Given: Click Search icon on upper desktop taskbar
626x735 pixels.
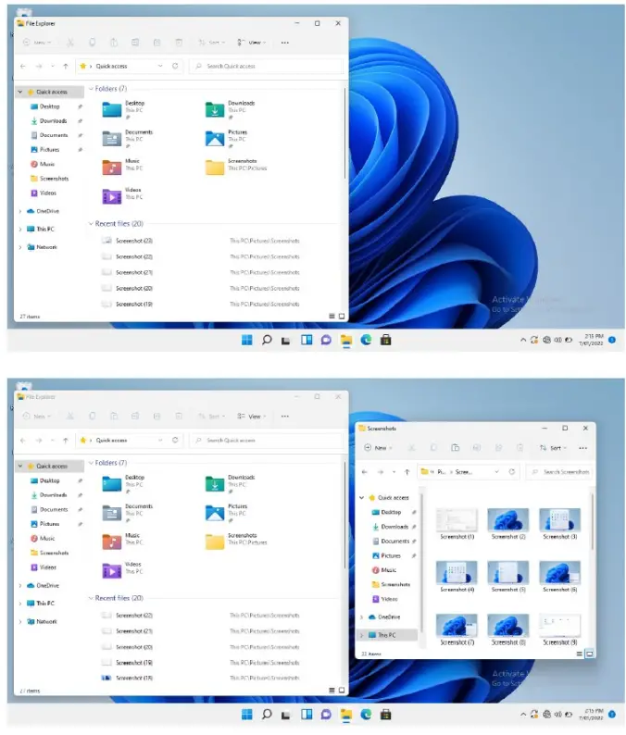Looking at the screenshot, I should [x=267, y=341].
